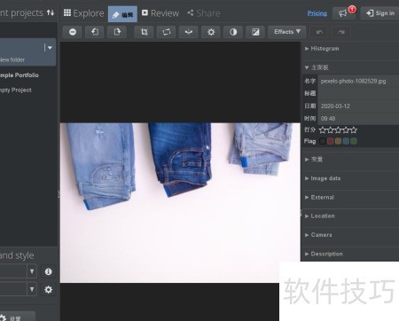
Task: Open the Empty Project item
Action: point(16,90)
